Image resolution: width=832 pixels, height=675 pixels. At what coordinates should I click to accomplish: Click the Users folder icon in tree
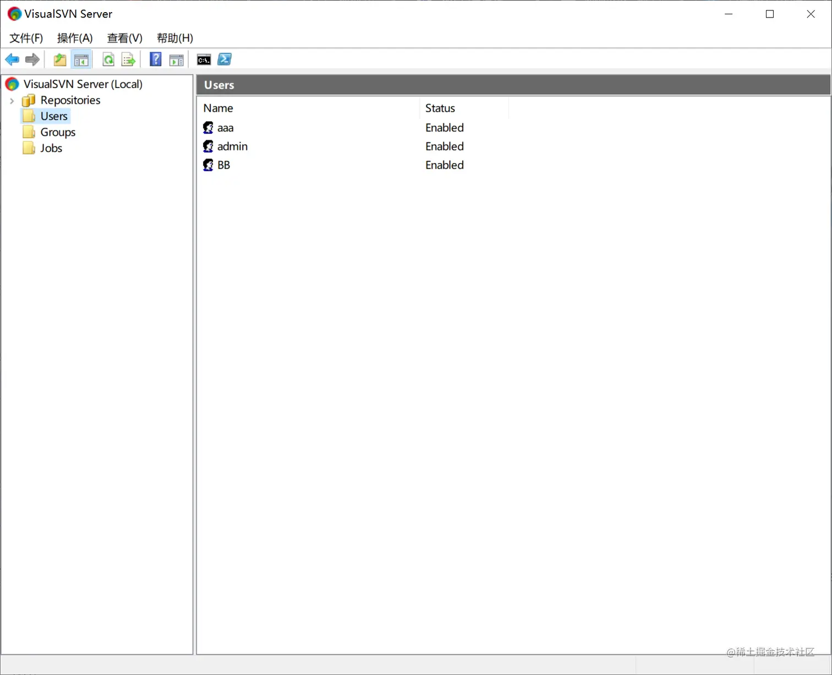29,116
